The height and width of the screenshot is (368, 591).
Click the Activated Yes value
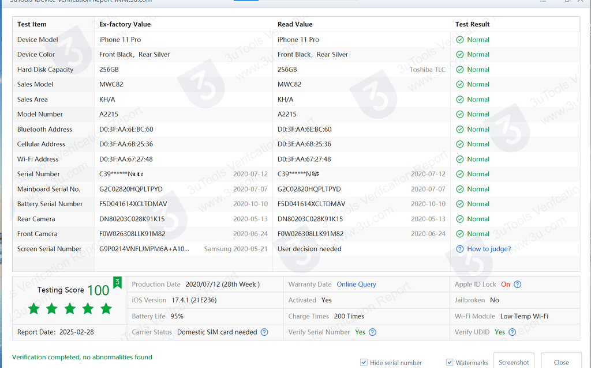(x=327, y=300)
